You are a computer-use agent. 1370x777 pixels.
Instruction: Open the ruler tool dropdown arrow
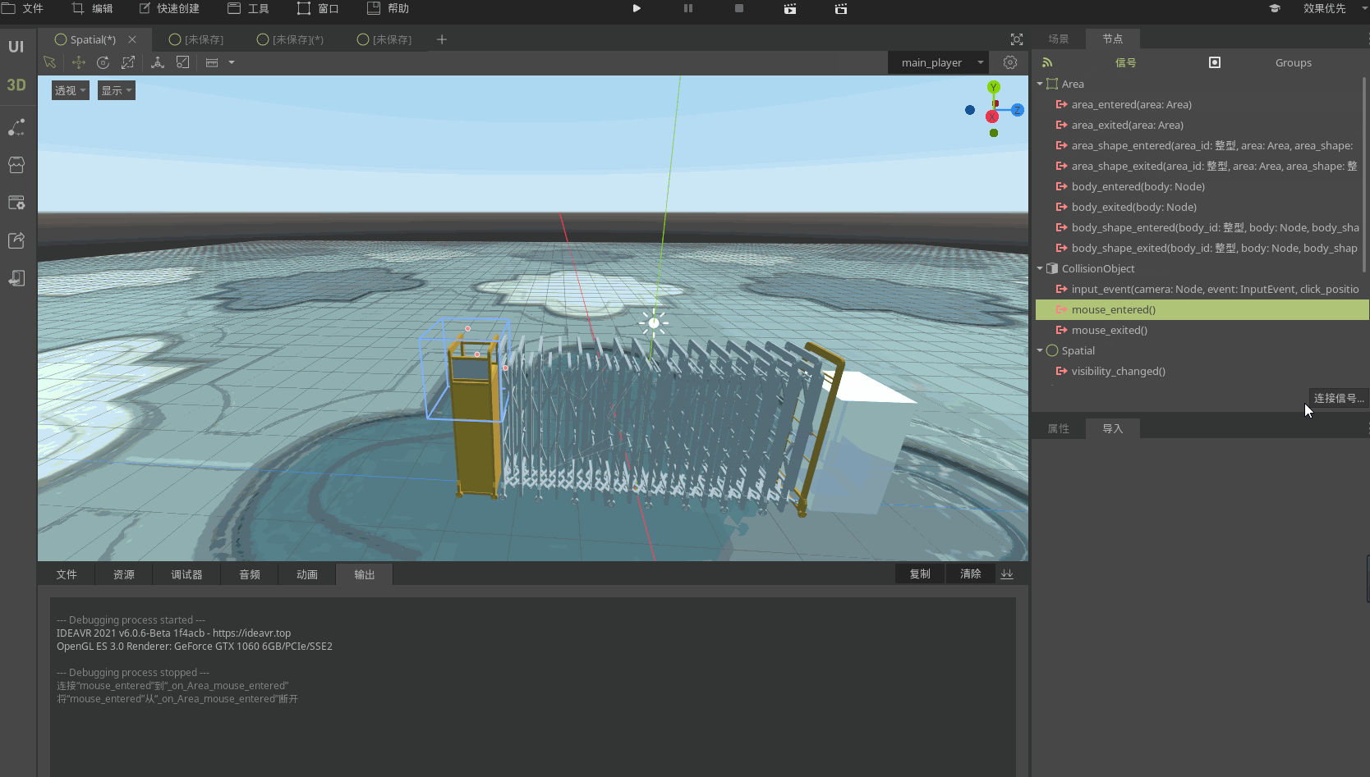[232, 62]
